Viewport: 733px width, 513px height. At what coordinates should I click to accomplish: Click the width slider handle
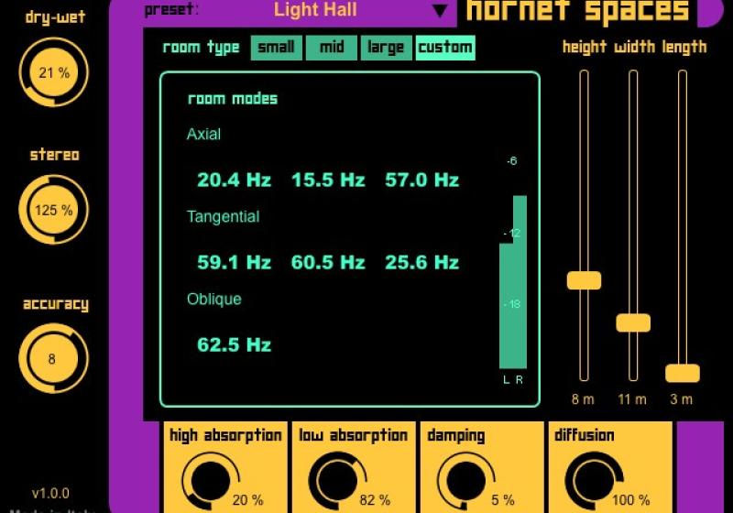pos(633,322)
